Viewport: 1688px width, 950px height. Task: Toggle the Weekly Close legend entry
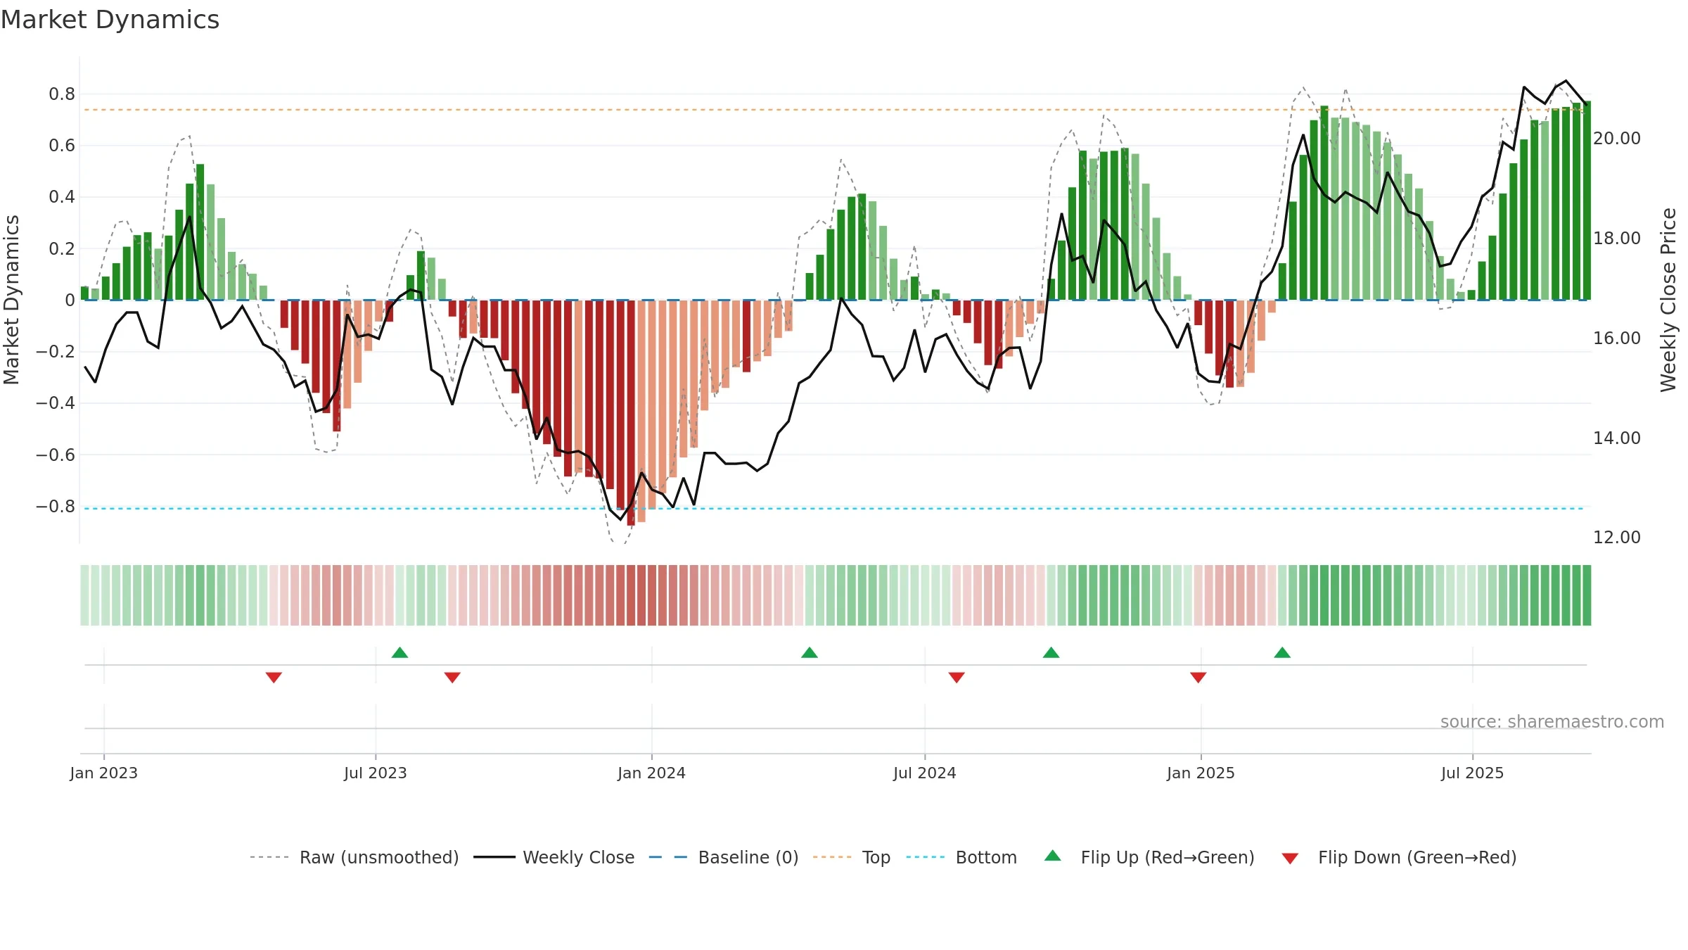(554, 857)
